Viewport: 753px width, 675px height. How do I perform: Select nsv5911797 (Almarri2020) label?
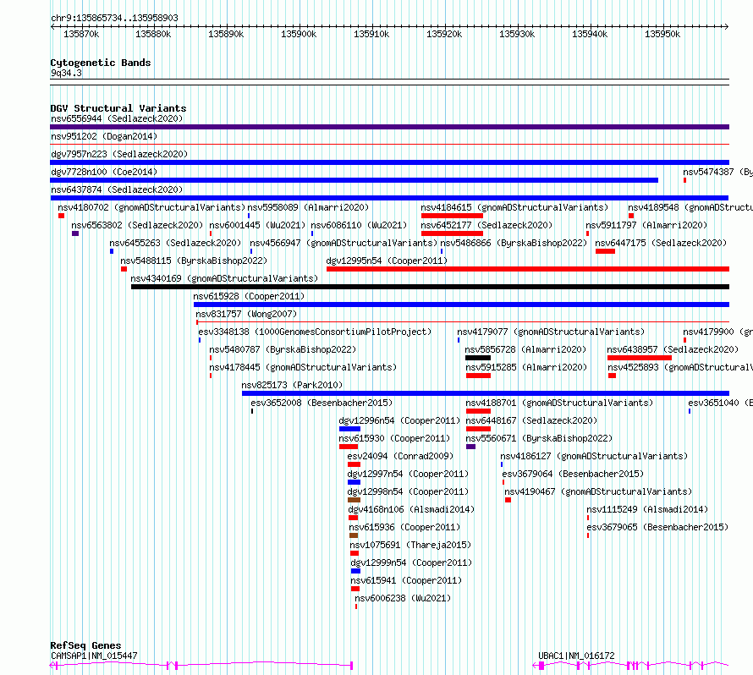tap(646, 225)
